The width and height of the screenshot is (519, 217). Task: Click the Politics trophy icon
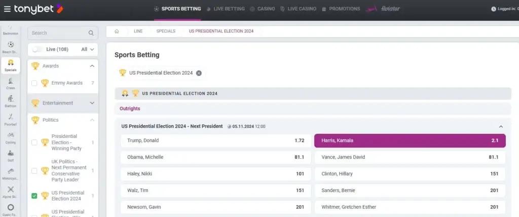(x=35, y=120)
